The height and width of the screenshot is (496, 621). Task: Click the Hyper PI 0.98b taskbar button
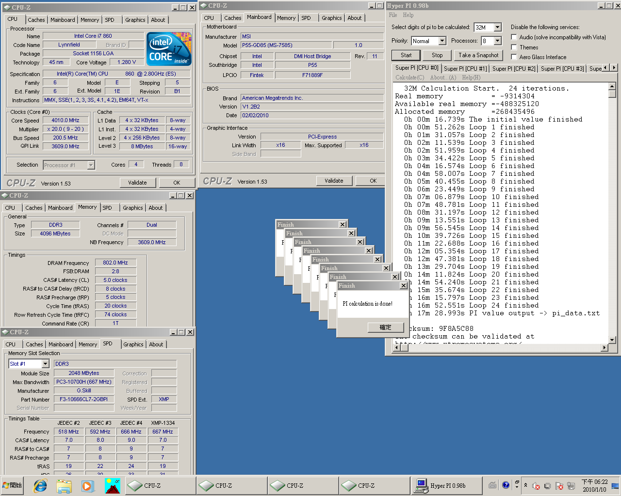point(448,485)
